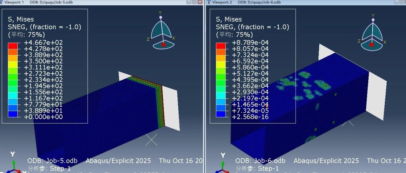Click legend value +2.197e-04
This screenshot has height=173, width=406.
(251, 98)
